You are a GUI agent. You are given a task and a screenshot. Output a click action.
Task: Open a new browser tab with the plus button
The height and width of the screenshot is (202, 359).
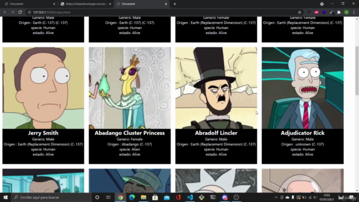(174, 4)
